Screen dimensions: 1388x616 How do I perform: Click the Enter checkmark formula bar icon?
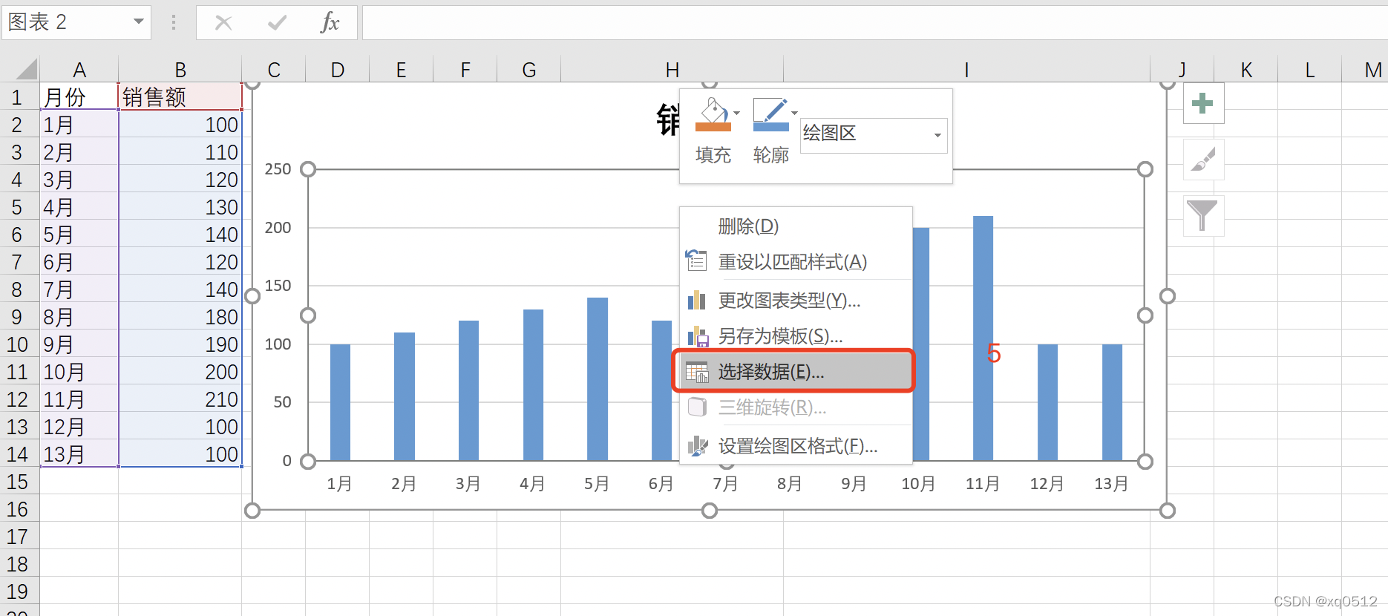tap(277, 23)
